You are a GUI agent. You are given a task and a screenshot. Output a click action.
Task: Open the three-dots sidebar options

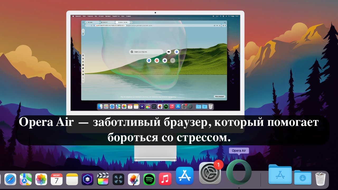tap(83, 81)
